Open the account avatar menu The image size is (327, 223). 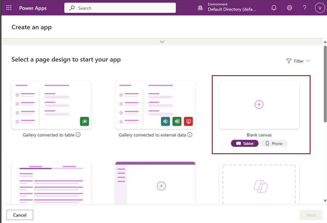320,8
